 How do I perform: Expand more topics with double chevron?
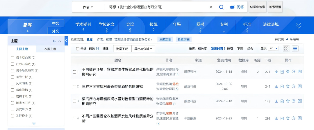34,123
